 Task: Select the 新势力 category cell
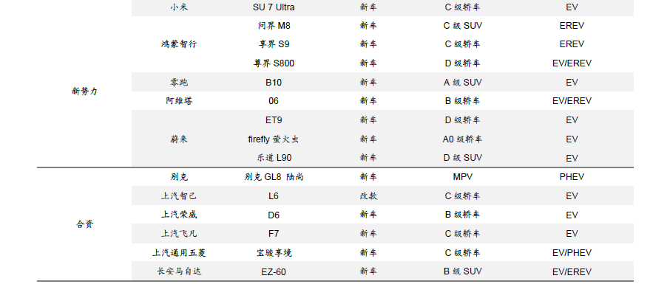coord(84,91)
